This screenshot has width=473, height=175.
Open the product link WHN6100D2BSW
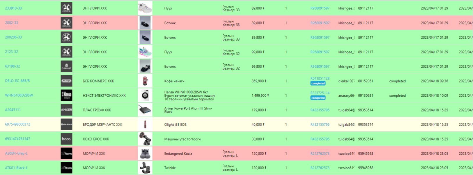tap(19, 95)
